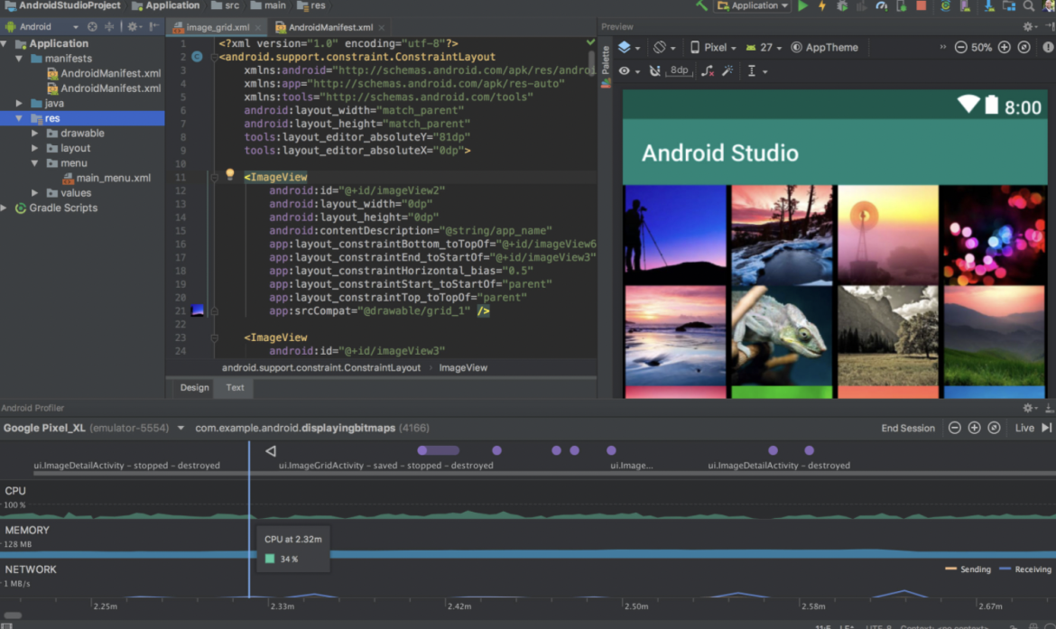Open the view options eye icon menu
Viewport: 1056px width, 629px height.
(625, 69)
